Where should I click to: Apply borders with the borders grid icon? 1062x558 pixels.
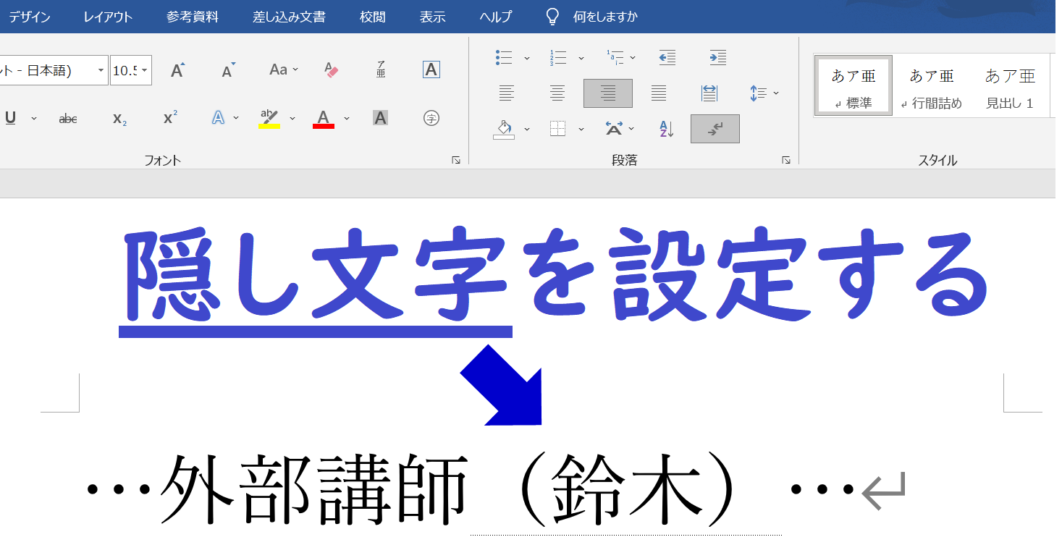pyautogui.click(x=557, y=129)
